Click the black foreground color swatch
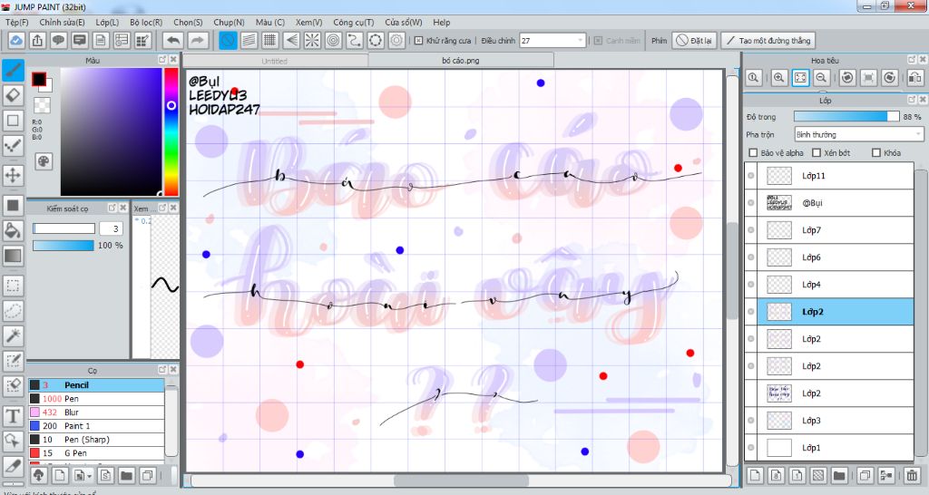This screenshot has width=929, height=495. point(39,80)
